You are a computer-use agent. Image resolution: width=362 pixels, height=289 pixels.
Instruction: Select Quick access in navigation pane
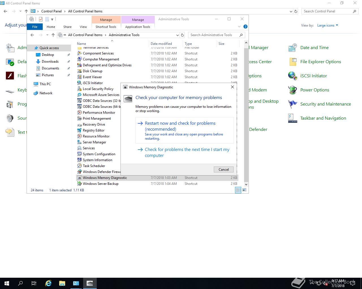click(x=49, y=48)
